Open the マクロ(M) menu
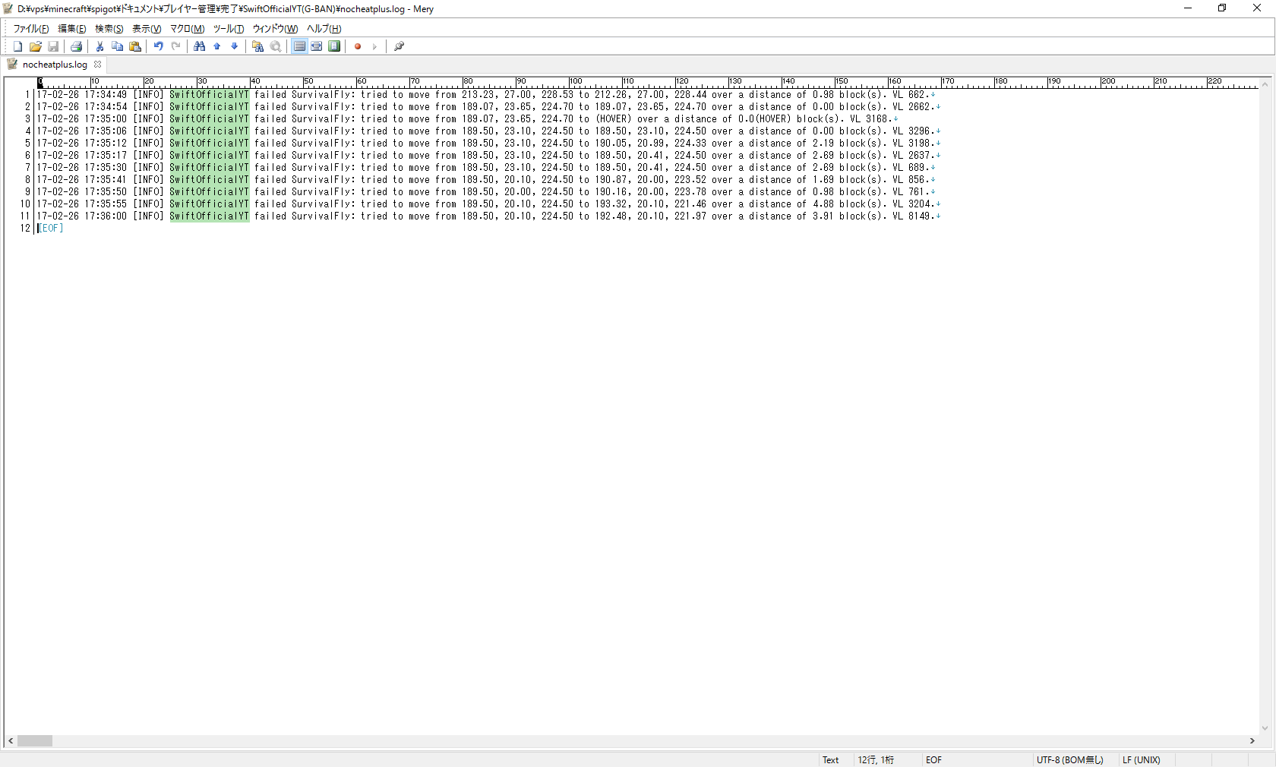 (188, 29)
